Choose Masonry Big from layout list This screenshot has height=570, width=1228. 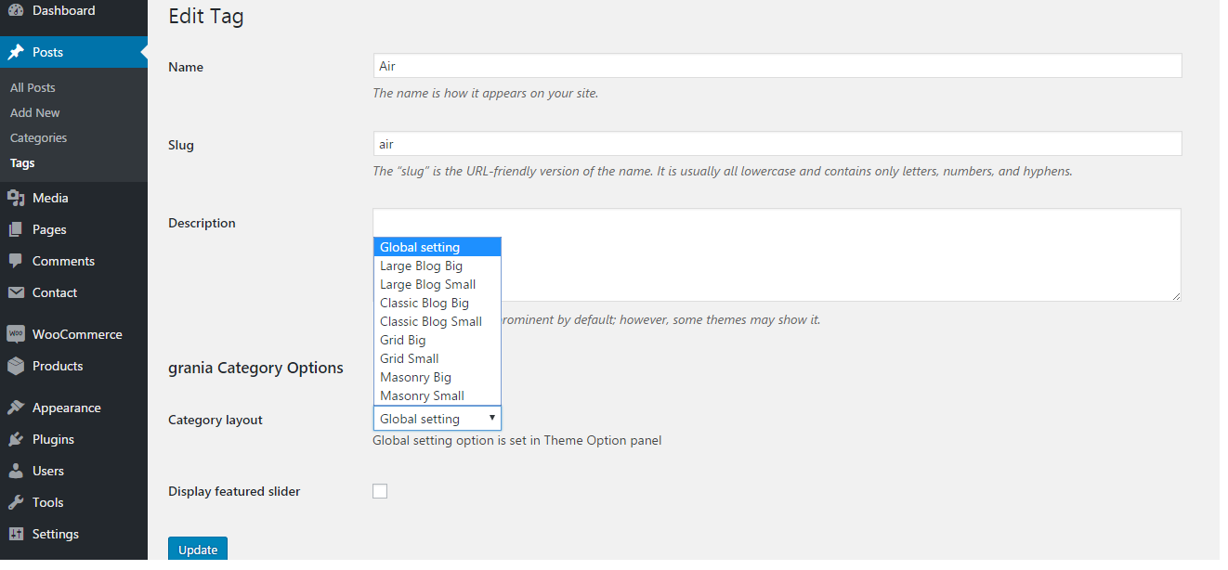tap(415, 377)
